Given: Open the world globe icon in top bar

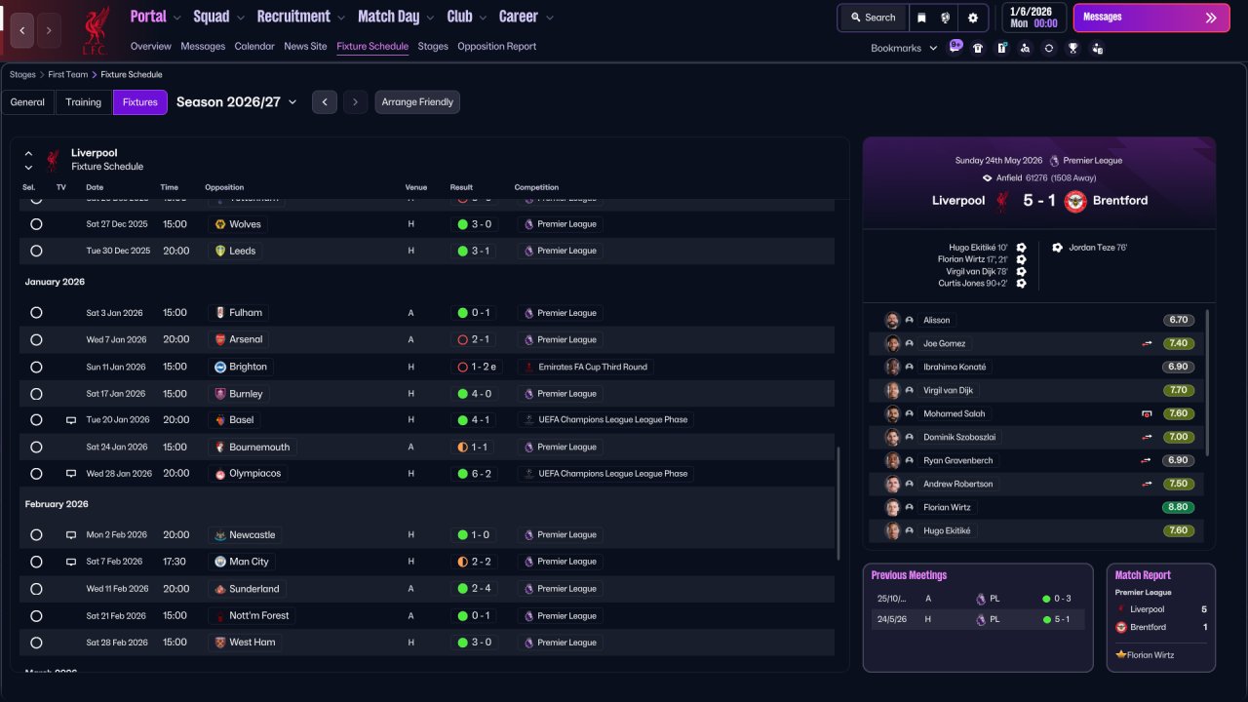Looking at the screenshot, I should coord(945,18).
